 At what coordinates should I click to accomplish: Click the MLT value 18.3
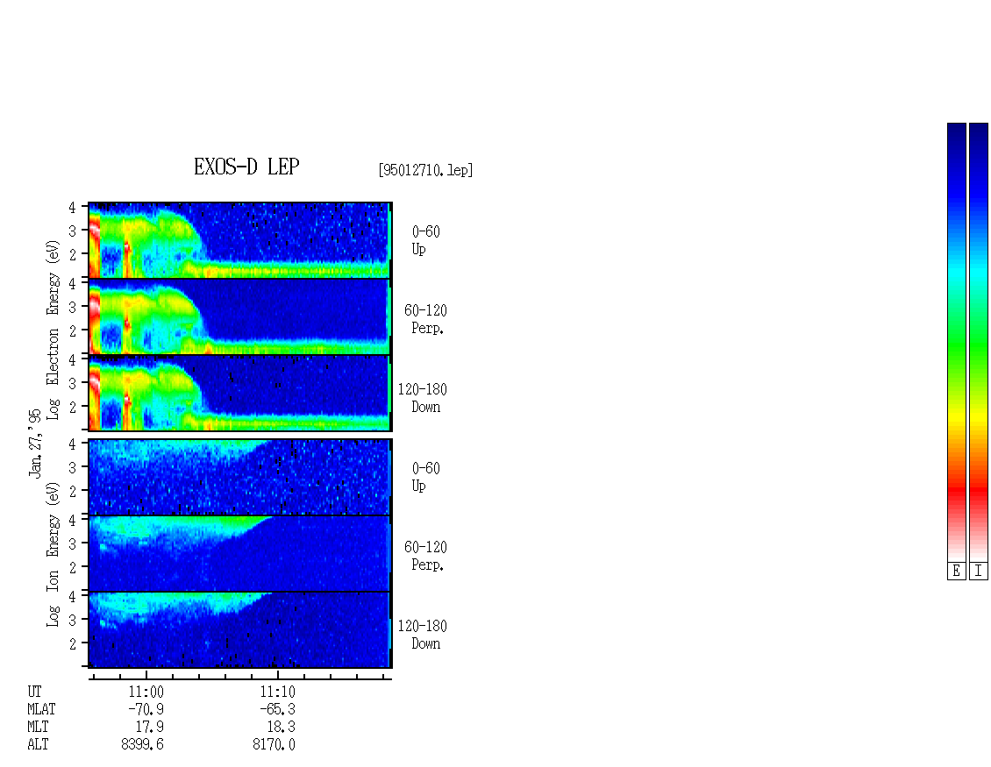click(282, 727)
